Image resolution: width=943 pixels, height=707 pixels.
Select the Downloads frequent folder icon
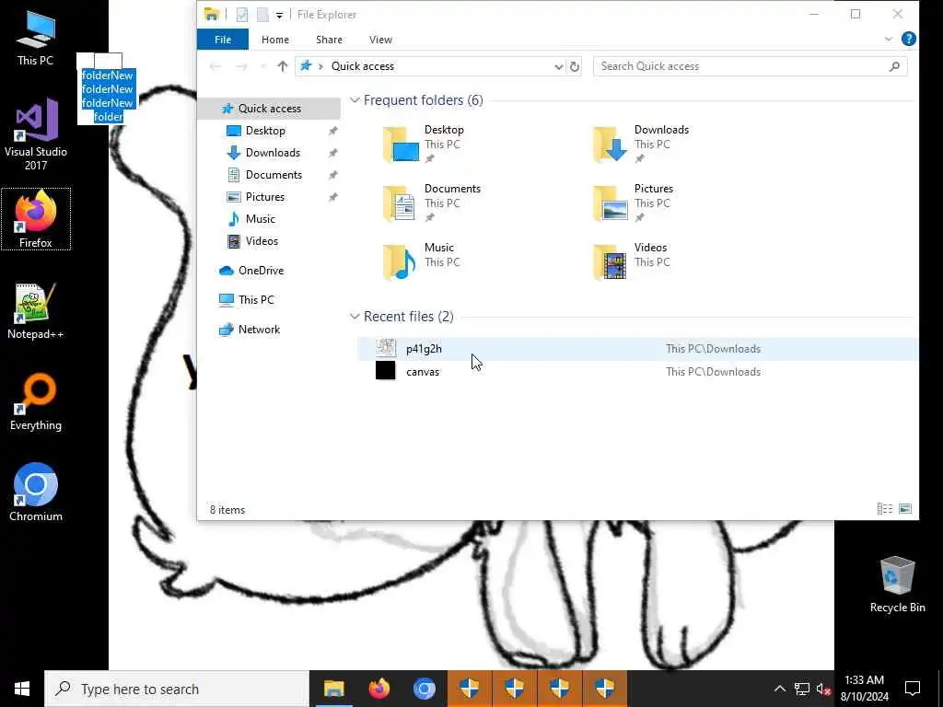(x=611, y=145)
